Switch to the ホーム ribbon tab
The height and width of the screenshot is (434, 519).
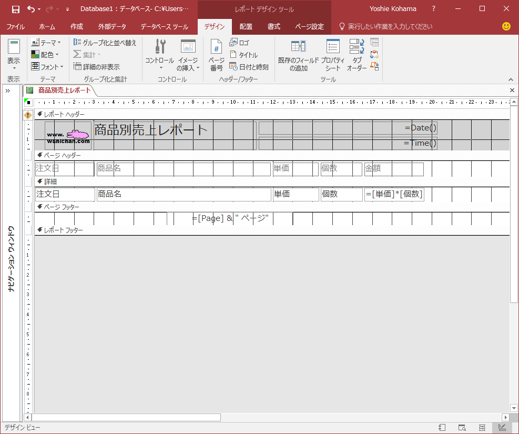(x=47, y=26)
